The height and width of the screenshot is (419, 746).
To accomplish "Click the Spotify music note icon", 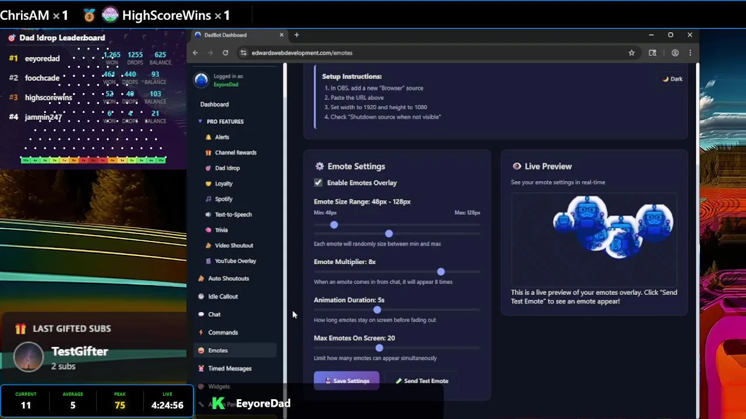I will pyautogui.click(x=209, y=199).
